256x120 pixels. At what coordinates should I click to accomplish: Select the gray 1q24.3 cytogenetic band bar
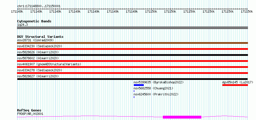click(132, 28)
